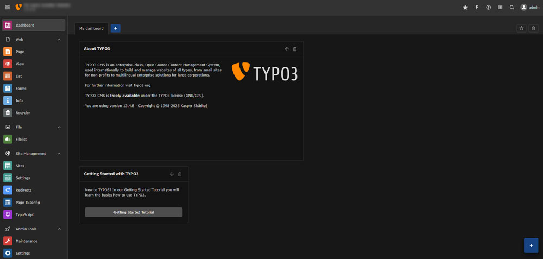Open the Page TSconfig module
Viewport: 543px width, 259px height.
(34, 202)
